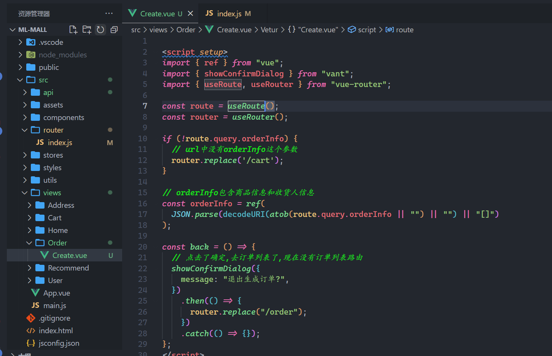Click the <script setup> tag on line 2

click(195, 52)
